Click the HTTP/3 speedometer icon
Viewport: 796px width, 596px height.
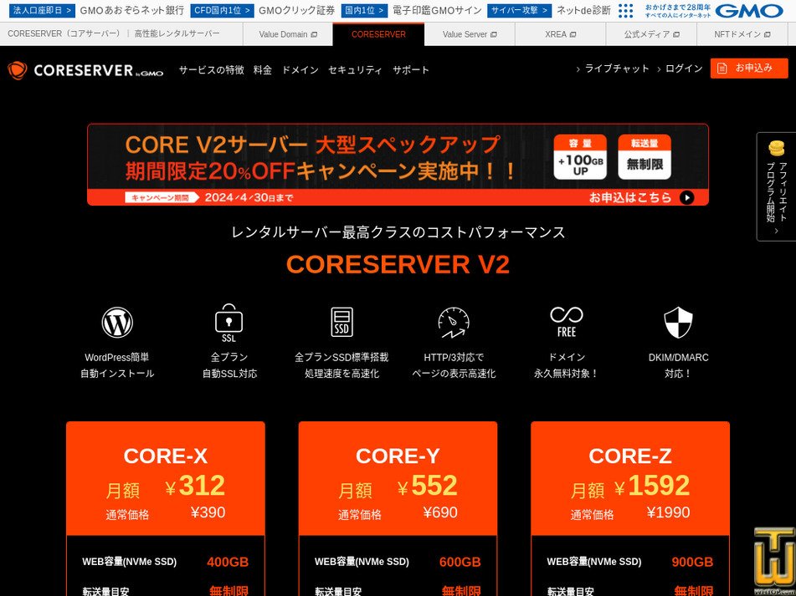click(x=454, y=320)
